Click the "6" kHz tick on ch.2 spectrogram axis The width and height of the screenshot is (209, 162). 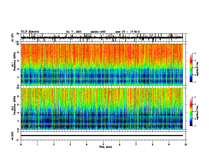(18, 105)
